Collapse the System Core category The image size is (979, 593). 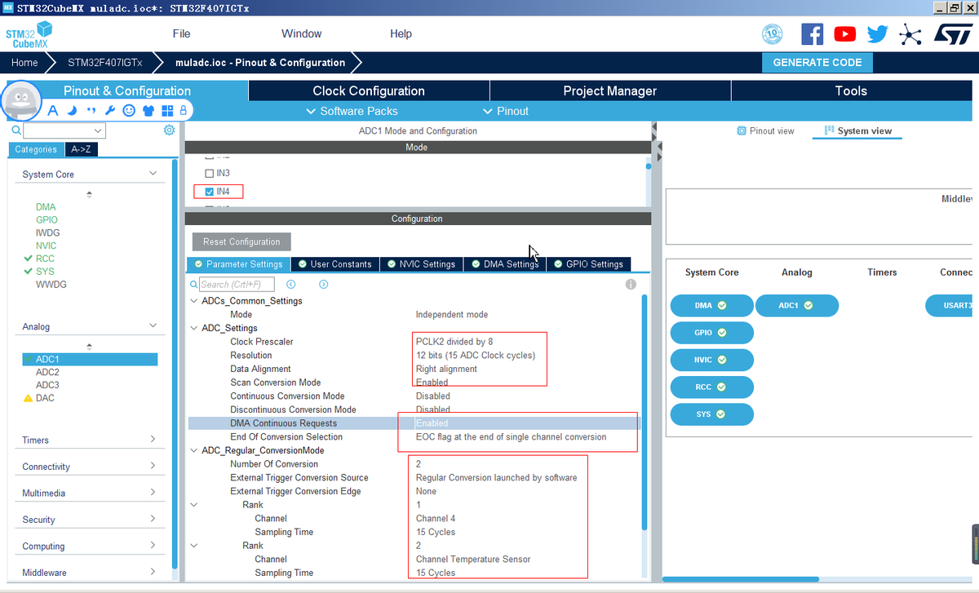(153, 174)
